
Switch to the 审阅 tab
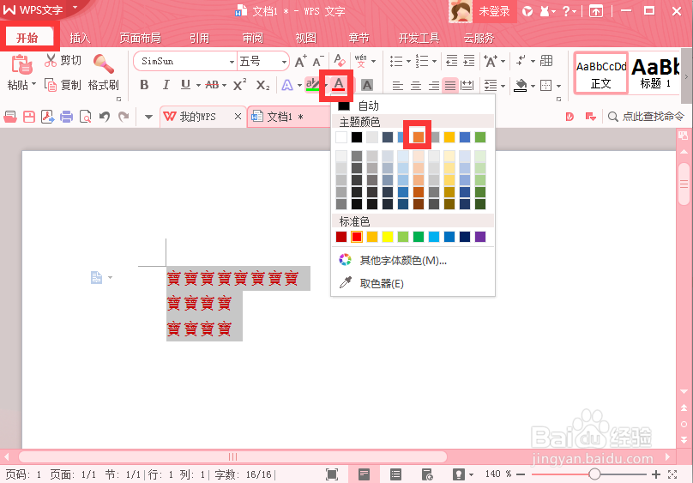click(253, 38)
